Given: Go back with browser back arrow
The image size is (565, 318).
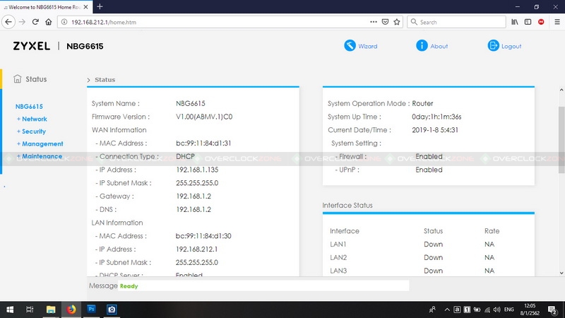Looking at the screenshot, I should (8, 22).
